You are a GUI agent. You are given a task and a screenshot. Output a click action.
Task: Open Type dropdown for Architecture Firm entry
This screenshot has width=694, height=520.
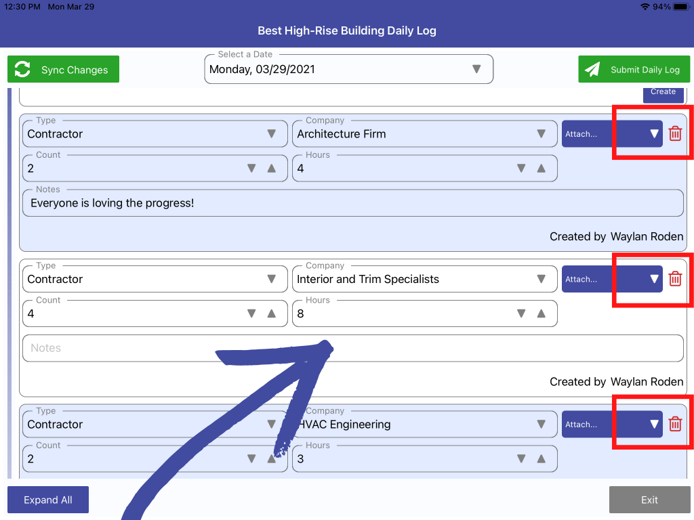[x=155, y=133]
